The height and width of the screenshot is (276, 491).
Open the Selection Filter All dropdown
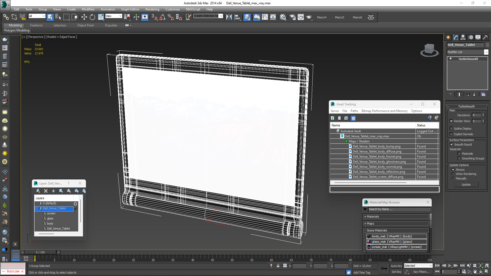tap(37, 16)
